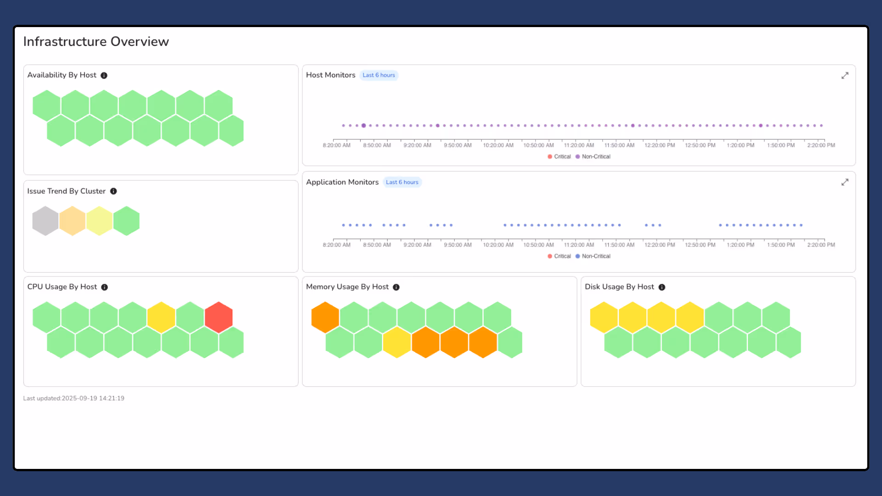Click the gray hexagon in Issue Trend
Image resolution: width=882 pixels, height=496 pixels.
click(x=45, y=221)
